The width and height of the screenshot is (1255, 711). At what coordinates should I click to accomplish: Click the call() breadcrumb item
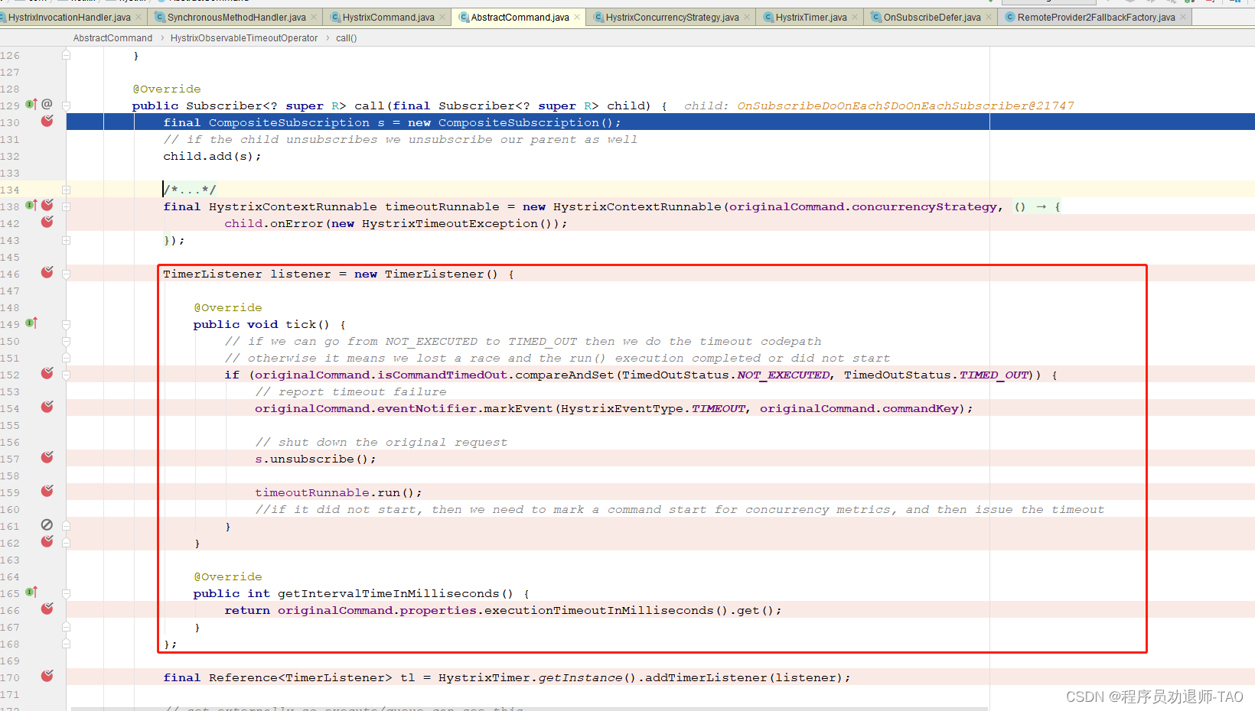click(x=346, y=38)
